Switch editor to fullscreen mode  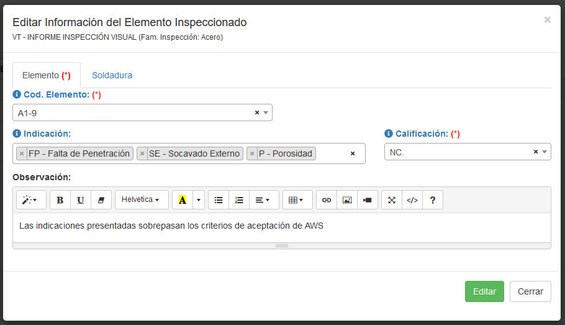click(x=392, y=200)
